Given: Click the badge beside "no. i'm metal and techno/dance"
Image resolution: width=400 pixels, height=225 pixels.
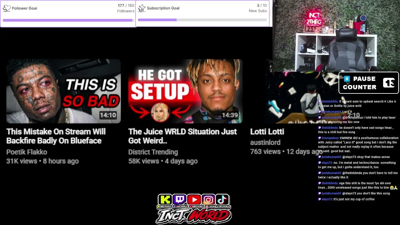Looking at the screenshot, I should pyautogui.click(x=320, y=163).
